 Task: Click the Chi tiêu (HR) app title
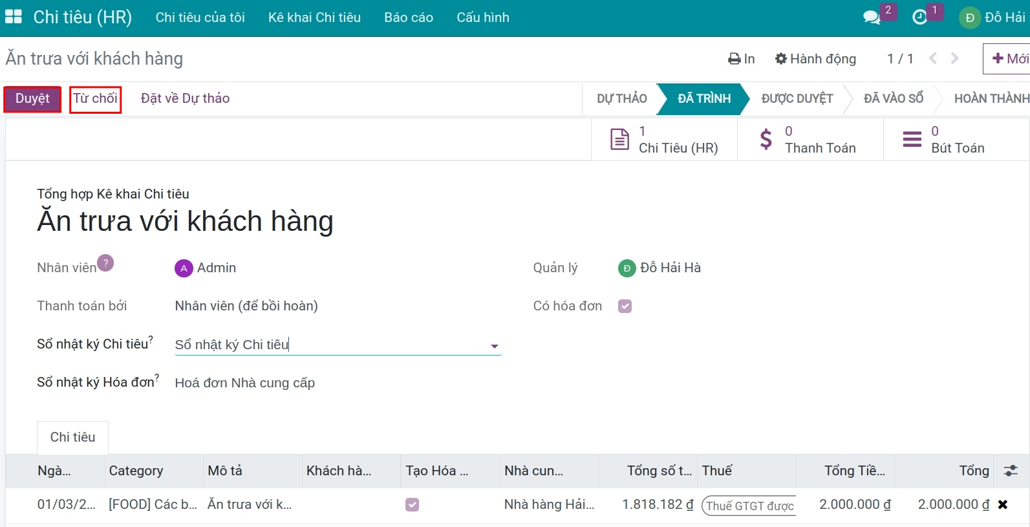pos(82,17)
